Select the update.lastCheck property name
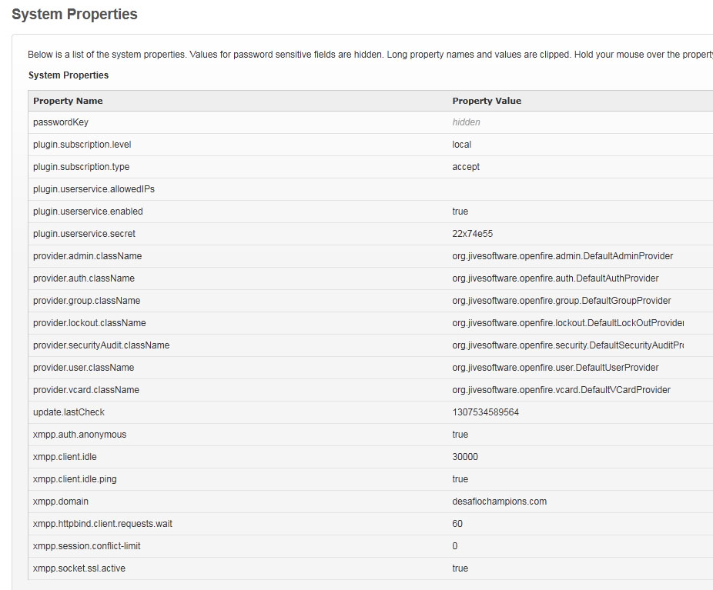713x590 pixels. pyautogui.click(x=69, y=412)
